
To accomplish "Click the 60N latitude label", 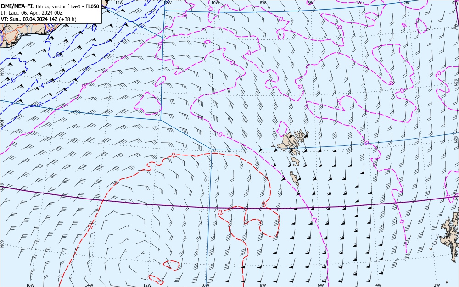I will pyautogui.click(x=2, y=243).
